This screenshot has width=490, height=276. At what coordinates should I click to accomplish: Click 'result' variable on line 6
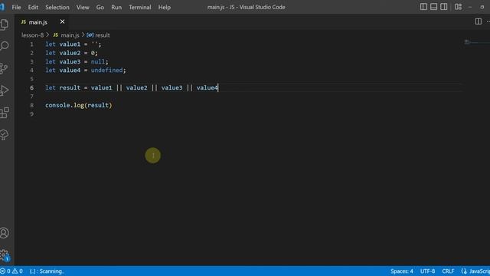[x=70, y=87]
